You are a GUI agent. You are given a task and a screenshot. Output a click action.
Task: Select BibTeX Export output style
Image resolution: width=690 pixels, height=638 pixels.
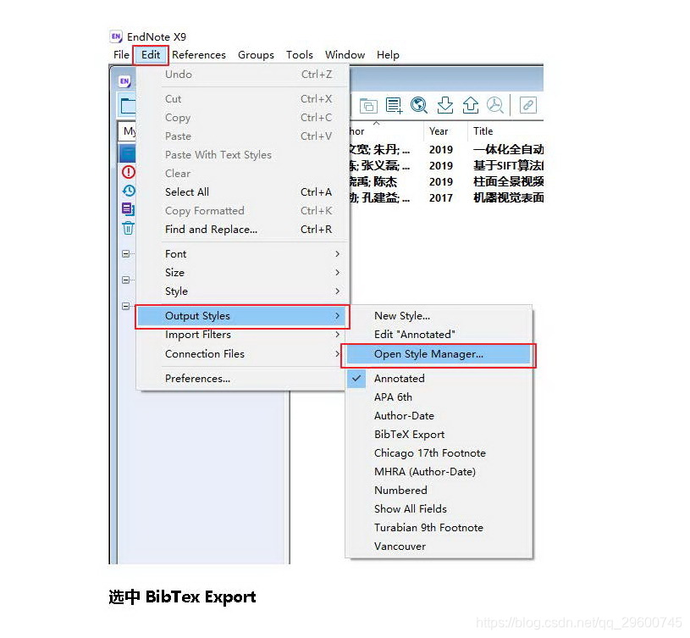439,435
